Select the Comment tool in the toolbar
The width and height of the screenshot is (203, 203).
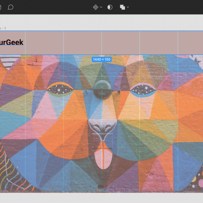(x=10, y=7)
